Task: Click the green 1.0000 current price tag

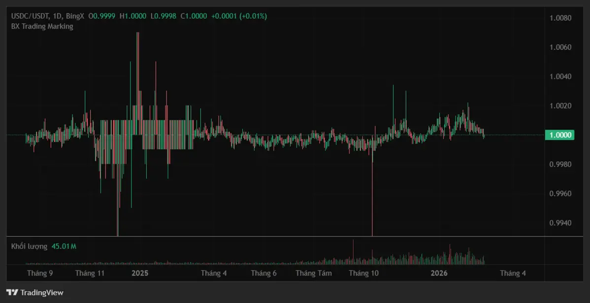Action: pyautogui.click(x=559, y=135)
